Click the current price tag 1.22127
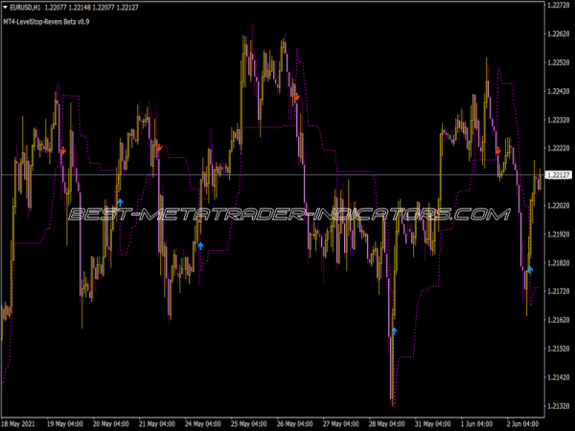Viewport: 575px width, 431px height. click(557, 175)
